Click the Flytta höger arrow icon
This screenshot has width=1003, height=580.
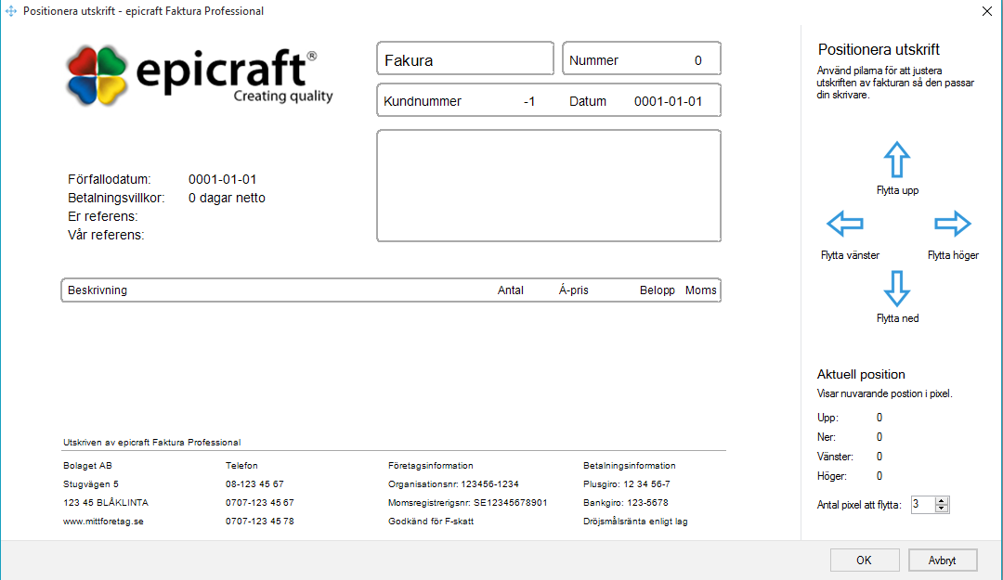(953, 224)
